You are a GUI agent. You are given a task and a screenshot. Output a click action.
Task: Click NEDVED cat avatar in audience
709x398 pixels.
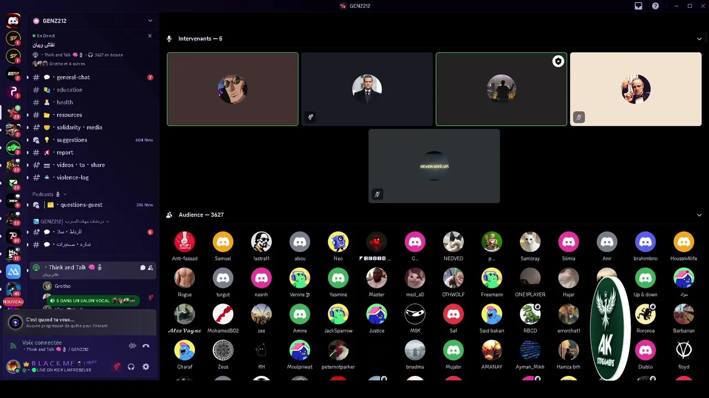pos(453,242)
